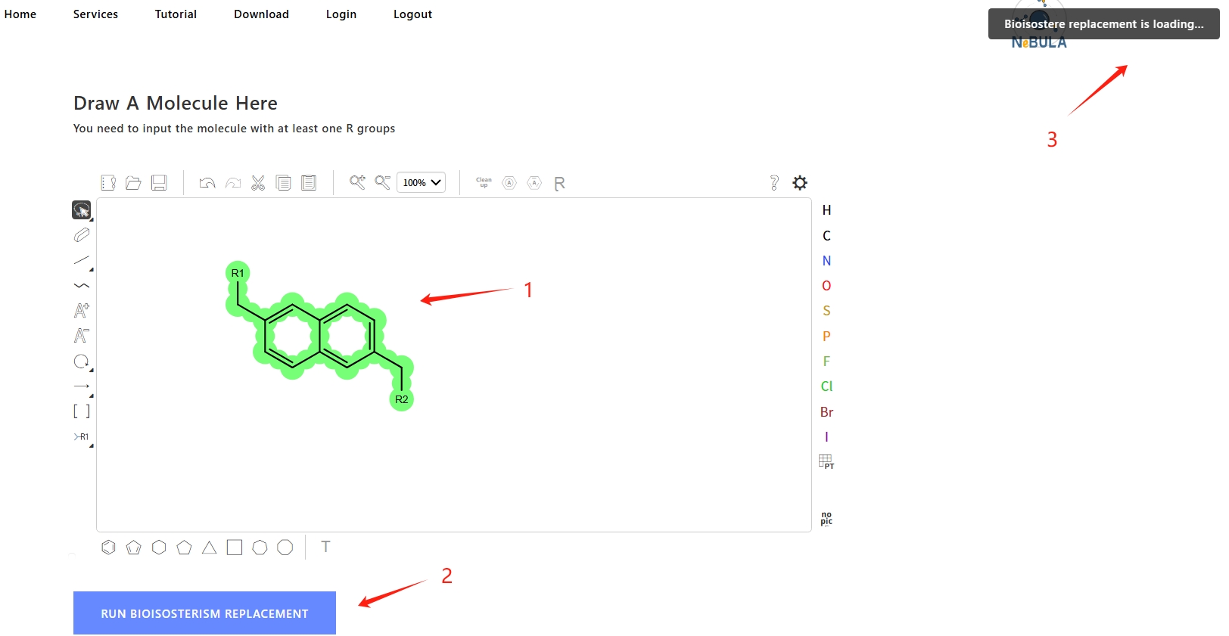
Task: Paste from the clipboard icon
Action: (x=309, y=182)
